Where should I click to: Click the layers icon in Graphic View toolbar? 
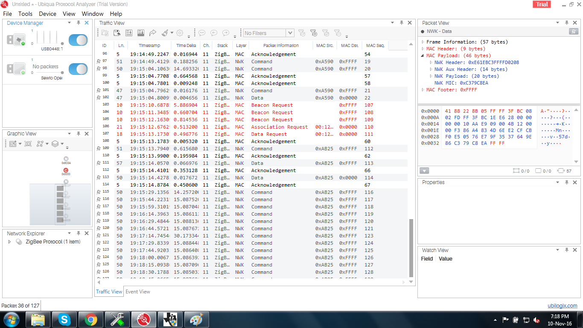(x=55, y=144)
